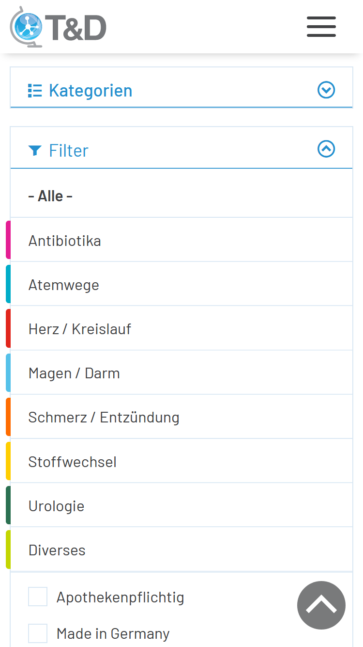
Task: Check the Made in Germany box
Action: pos(38,633)
